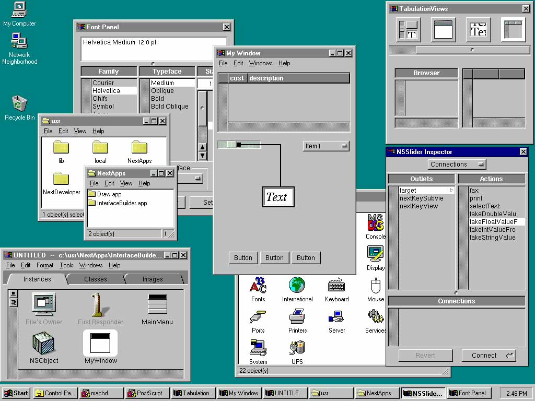Open the Keyboard control panel icon
This screenshot has width=535, height=401.
click(x=336, y=286)
